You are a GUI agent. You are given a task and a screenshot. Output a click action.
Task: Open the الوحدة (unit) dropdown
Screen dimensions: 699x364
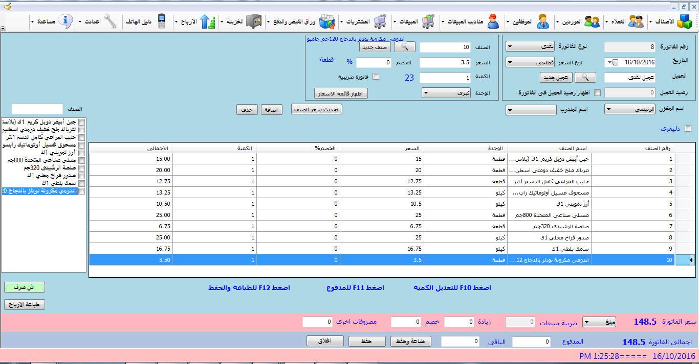click(447, 93)
